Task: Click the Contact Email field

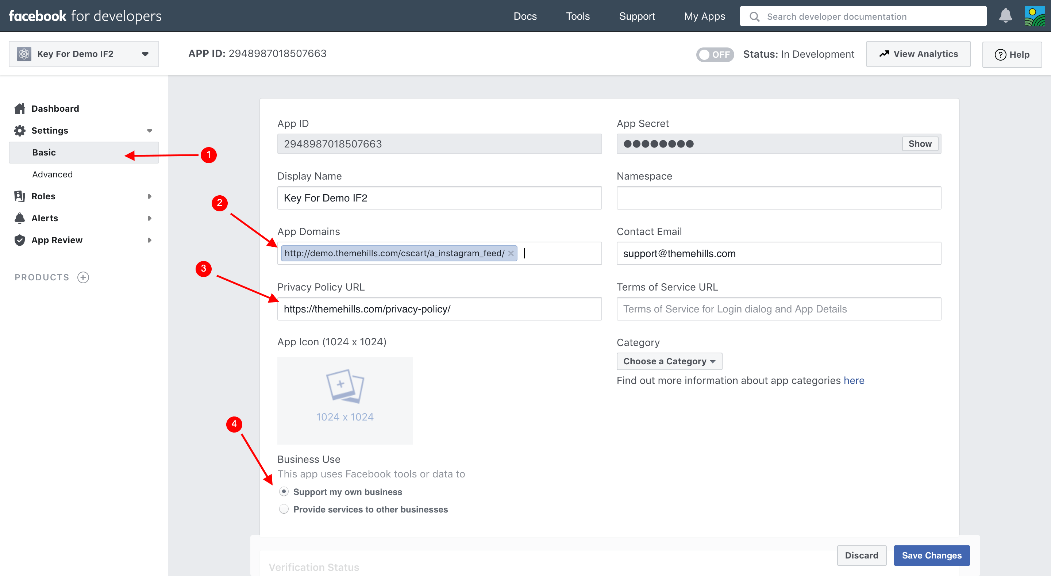Action: coord(779,253)
